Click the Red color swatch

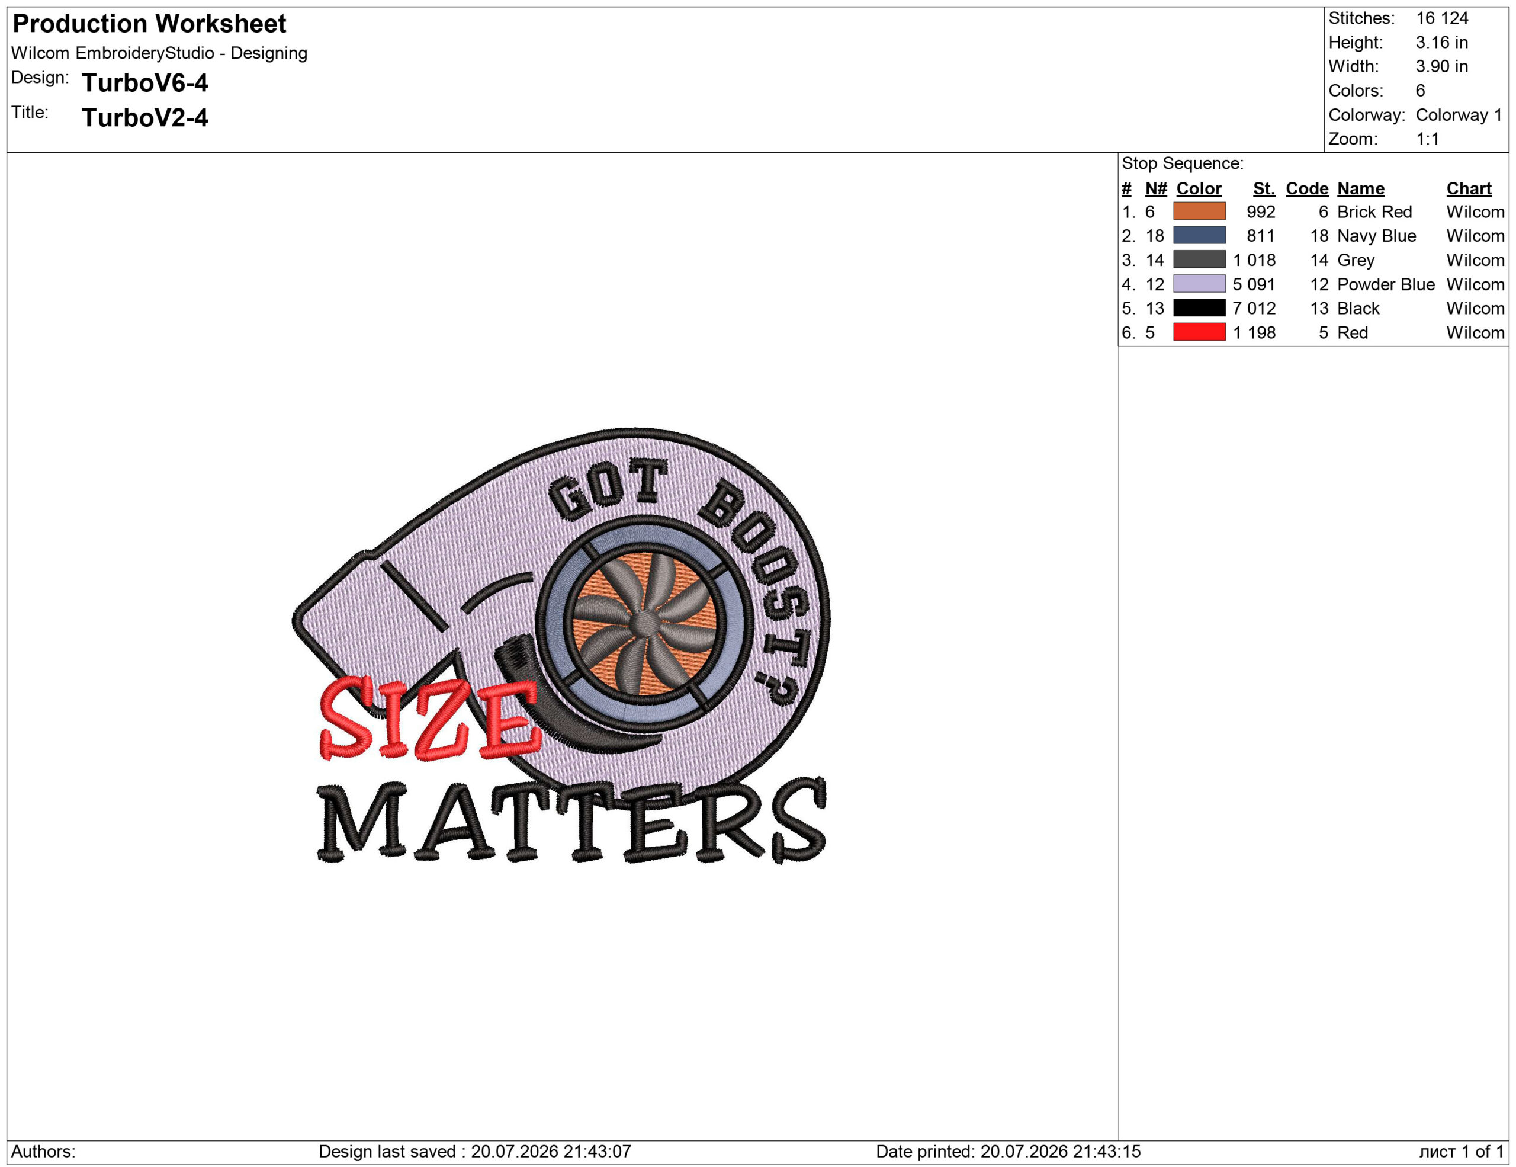point(1199,332)
